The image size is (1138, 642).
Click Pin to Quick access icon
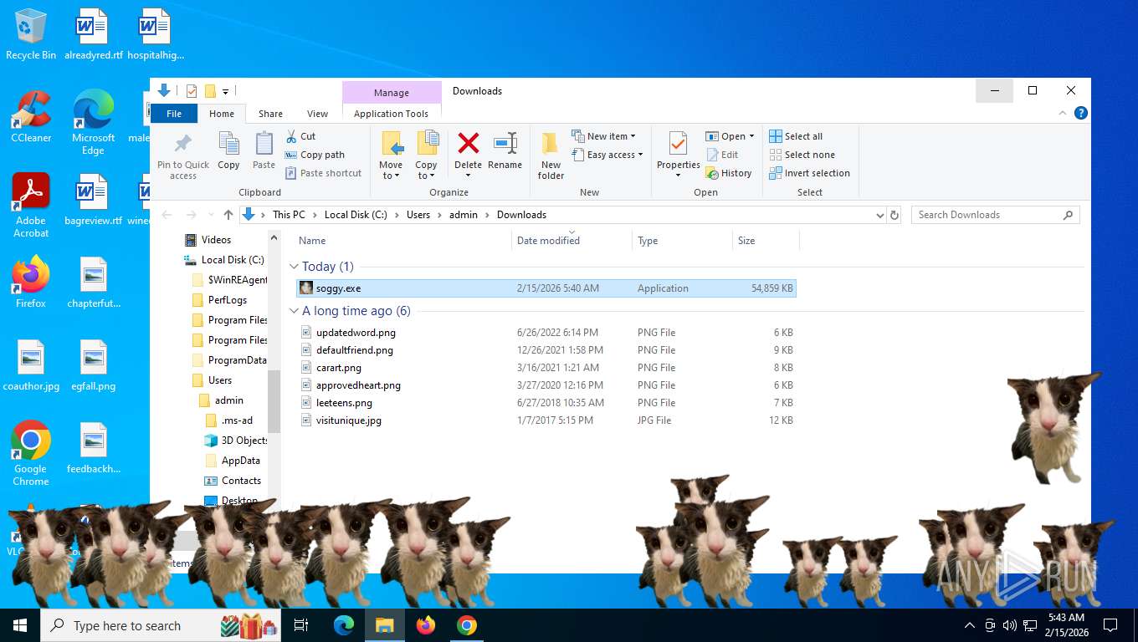183,155
